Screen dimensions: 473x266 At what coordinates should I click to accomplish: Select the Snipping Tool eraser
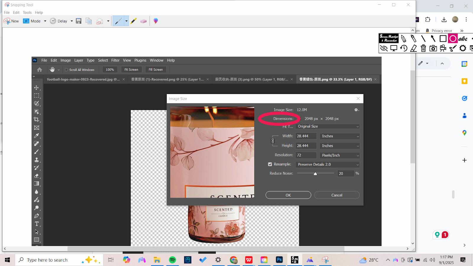143,21
